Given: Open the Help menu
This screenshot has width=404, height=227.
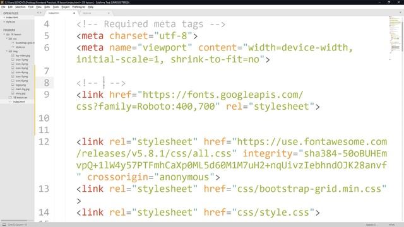Looking at the screenshot, I should tap(90, 7).
